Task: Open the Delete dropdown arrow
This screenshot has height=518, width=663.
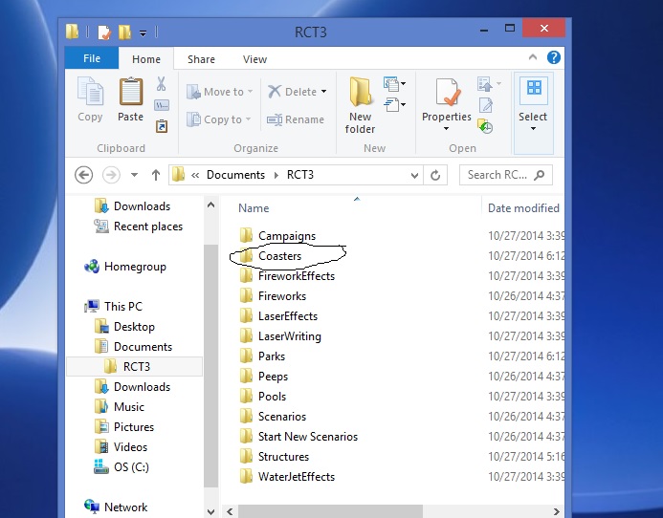Action: pos(323,92)
